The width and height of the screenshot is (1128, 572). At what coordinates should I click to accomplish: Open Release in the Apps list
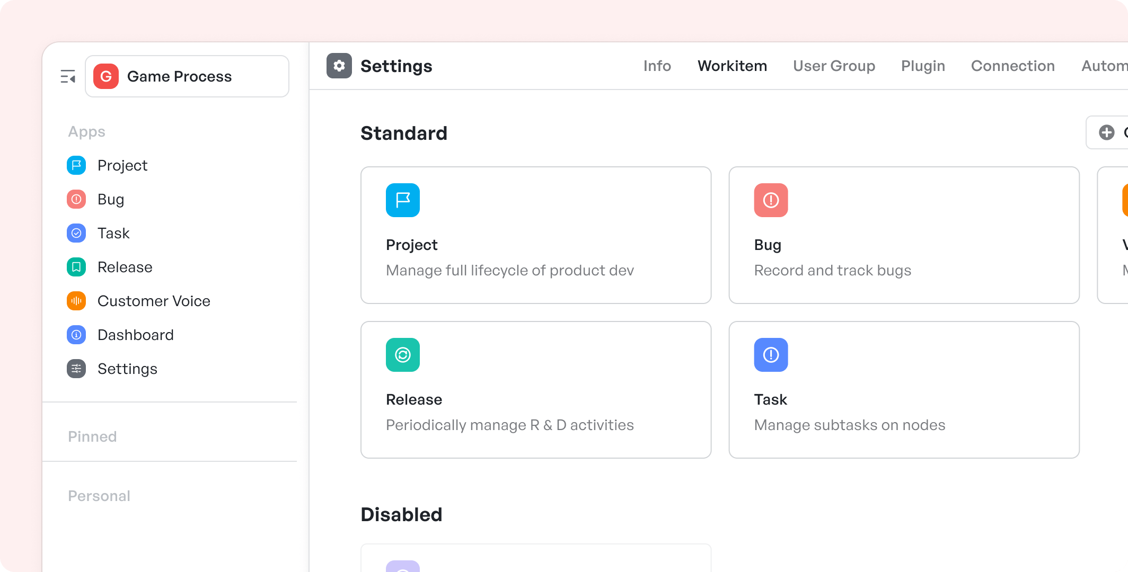pyautogui.click(x=125, y=267)
